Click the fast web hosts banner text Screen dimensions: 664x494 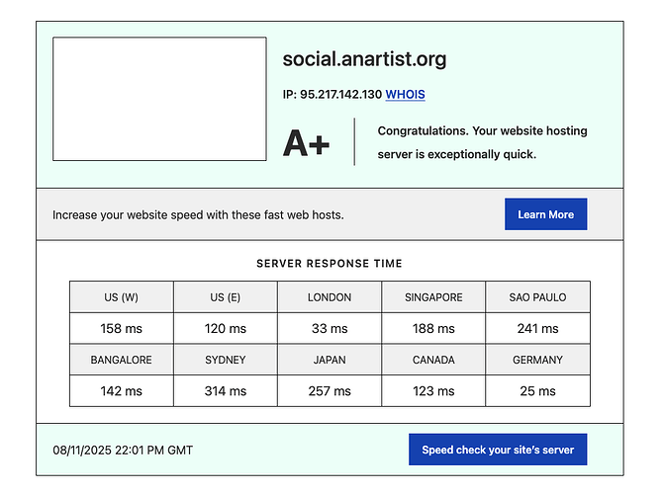[198, 214]
